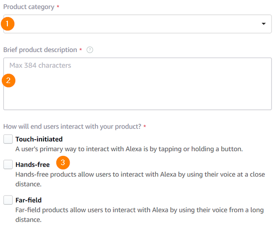
Task: Click the 'How will end users interact' question
Action: [x=72, y=127]
